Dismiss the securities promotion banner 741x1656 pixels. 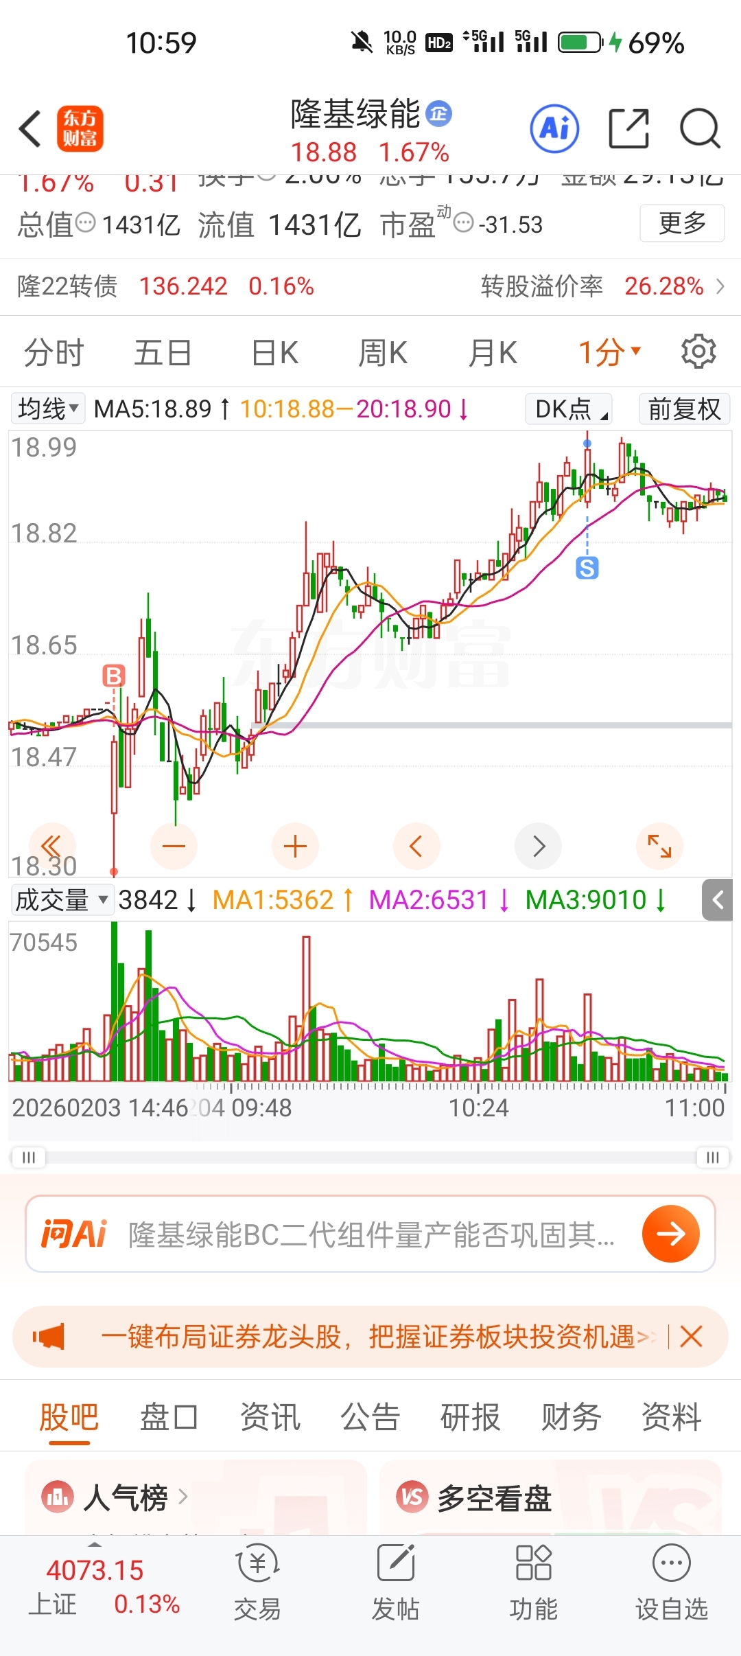click(x=691, y=1337)
